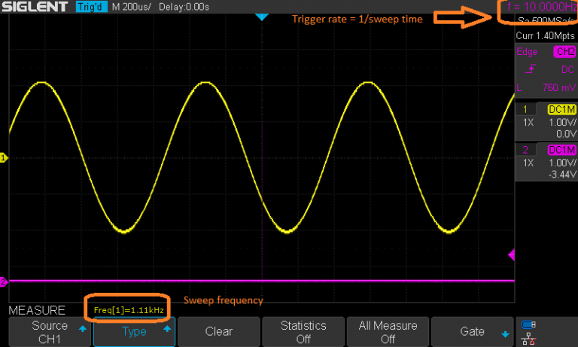The image size is (578, 347).
Task: Click the yellow channel 1 ground marker
Action: [4, 157]
